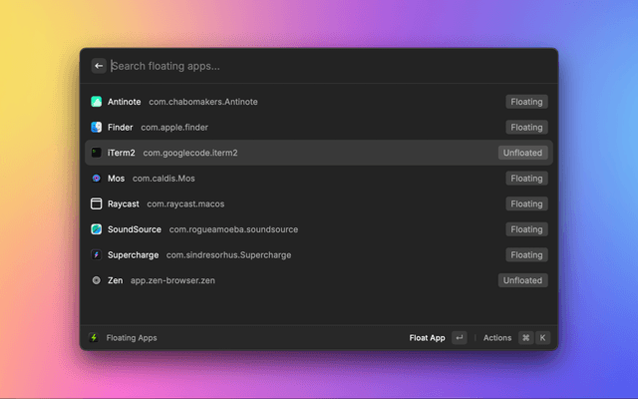Image resolution: width=638 pixels, height=399 pixels.
Task: Open the Actions menu
Action: click(497, 337)
